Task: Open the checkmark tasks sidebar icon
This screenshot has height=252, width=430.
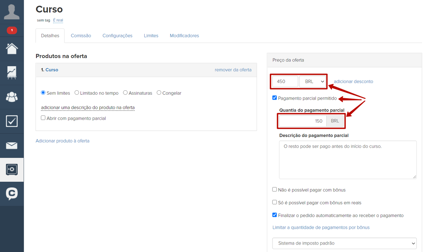Action: coord(12,121)
